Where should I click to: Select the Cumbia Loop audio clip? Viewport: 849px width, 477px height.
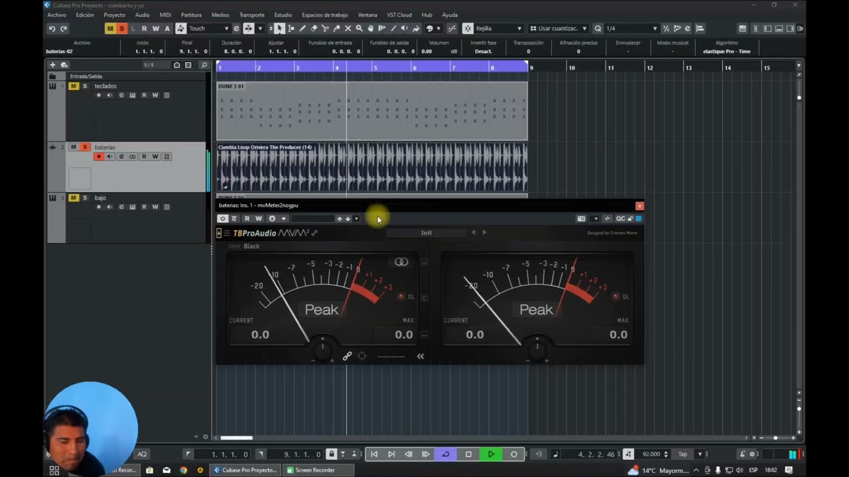pos(372,167)
